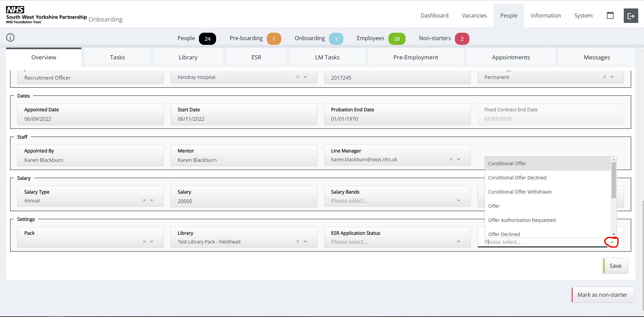Open the ESR Application Status dropdown
Viewport: 644px width, 317px height.
[458, 242]
